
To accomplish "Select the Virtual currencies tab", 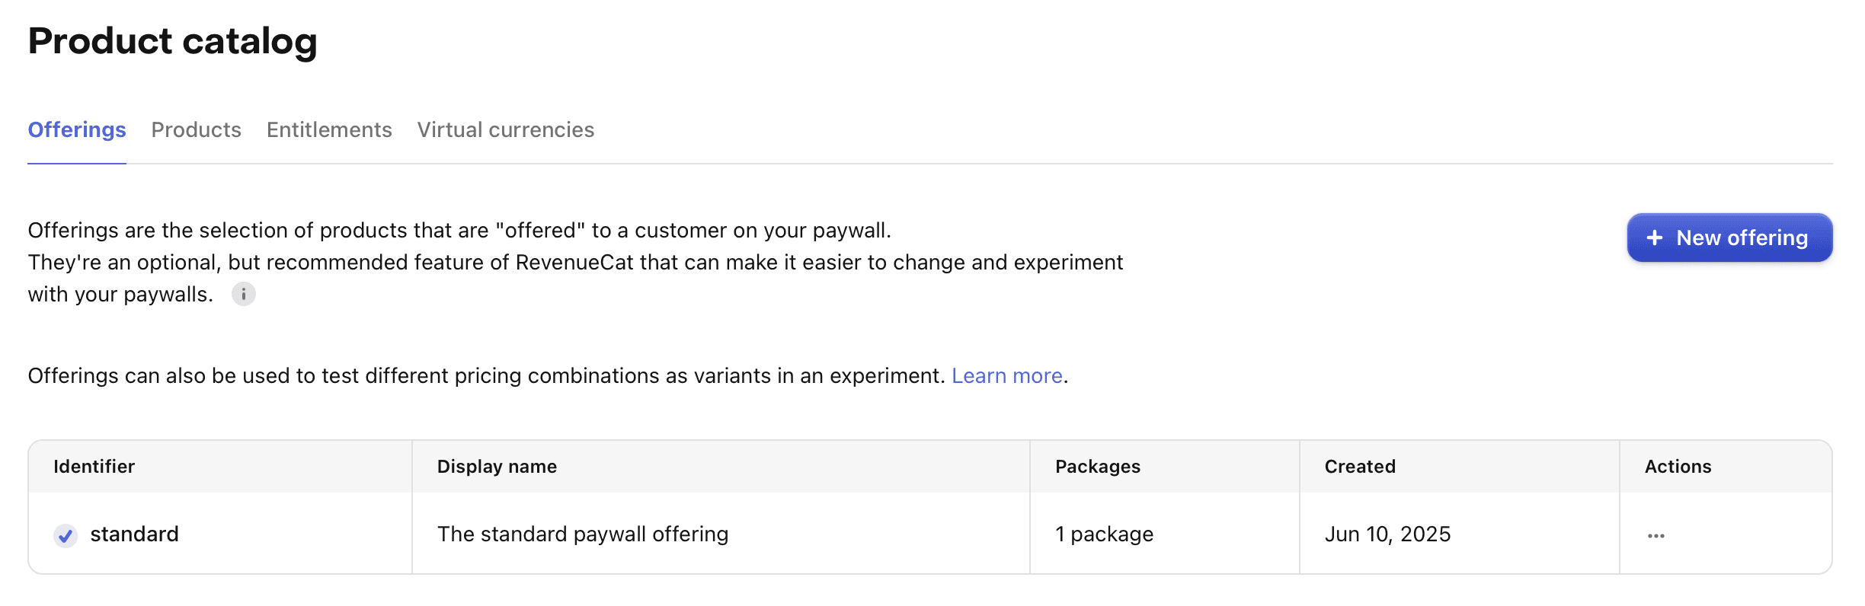I will [505, 130].
